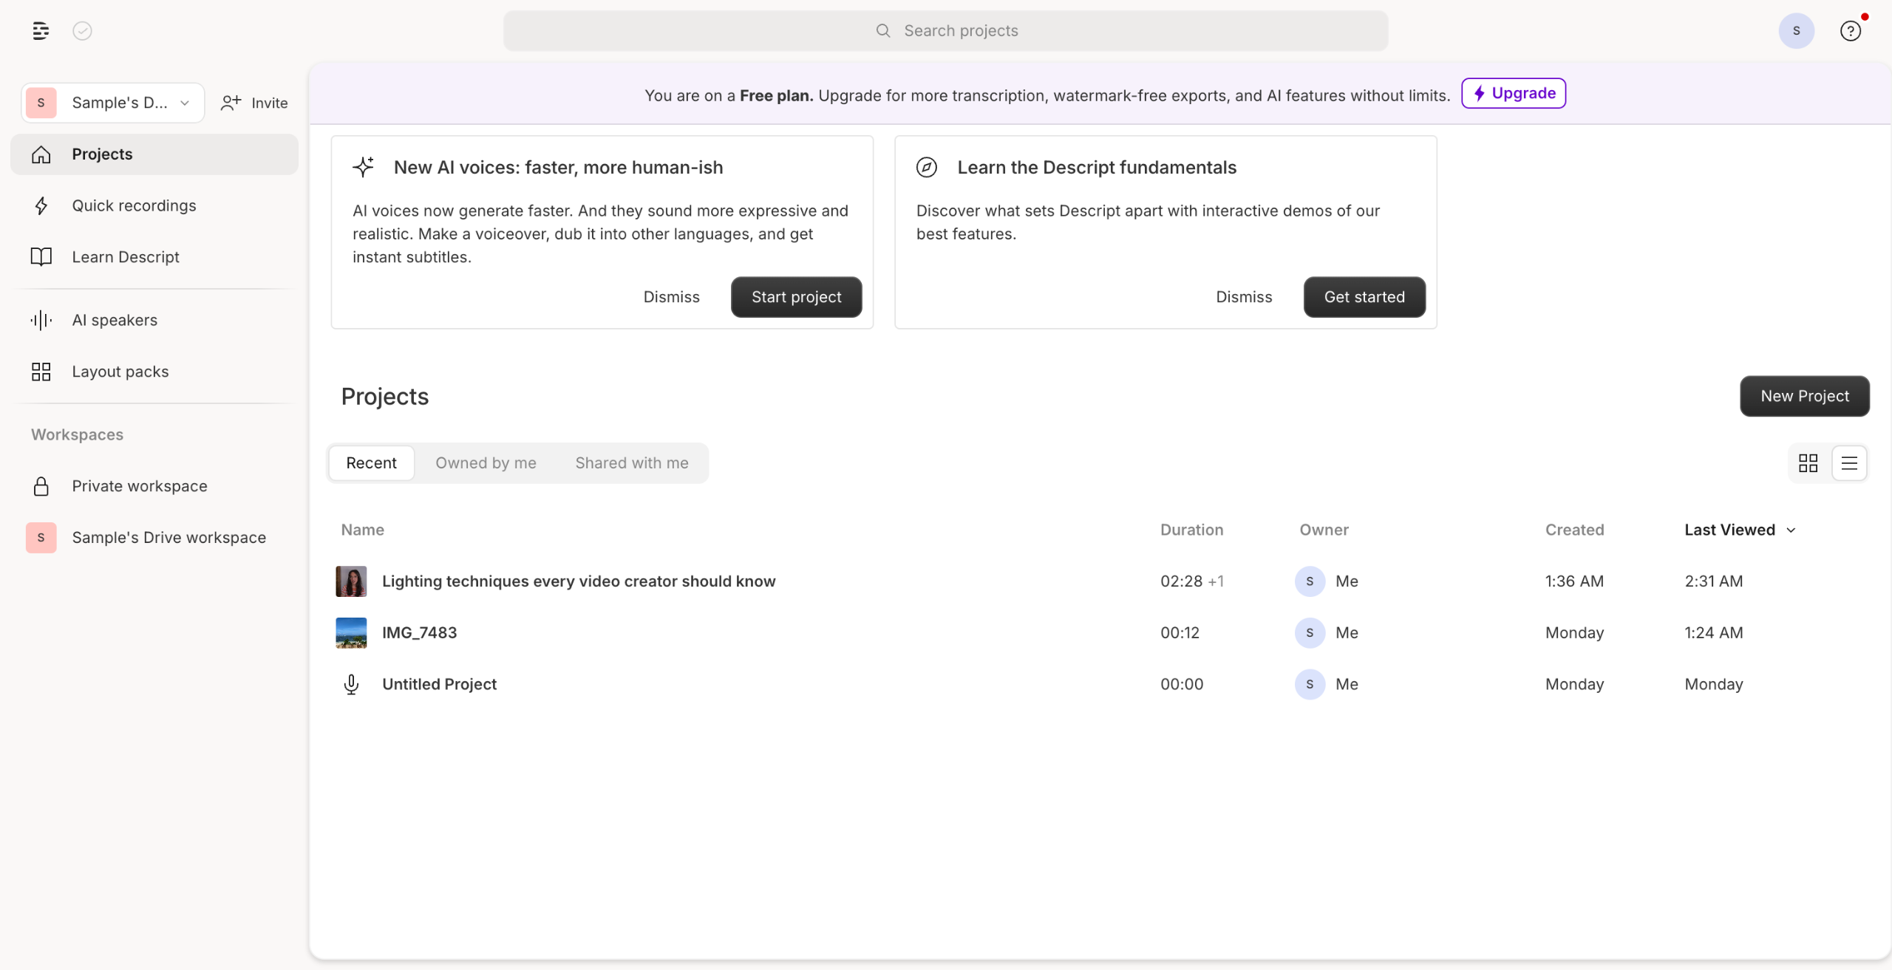Click the Upgrade plan button
Screen dimensions: 1892x970
point(1513,94)
